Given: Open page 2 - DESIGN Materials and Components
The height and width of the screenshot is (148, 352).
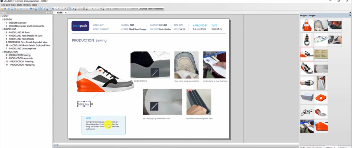Looking at the screenshot, I should tap(25, 26).
